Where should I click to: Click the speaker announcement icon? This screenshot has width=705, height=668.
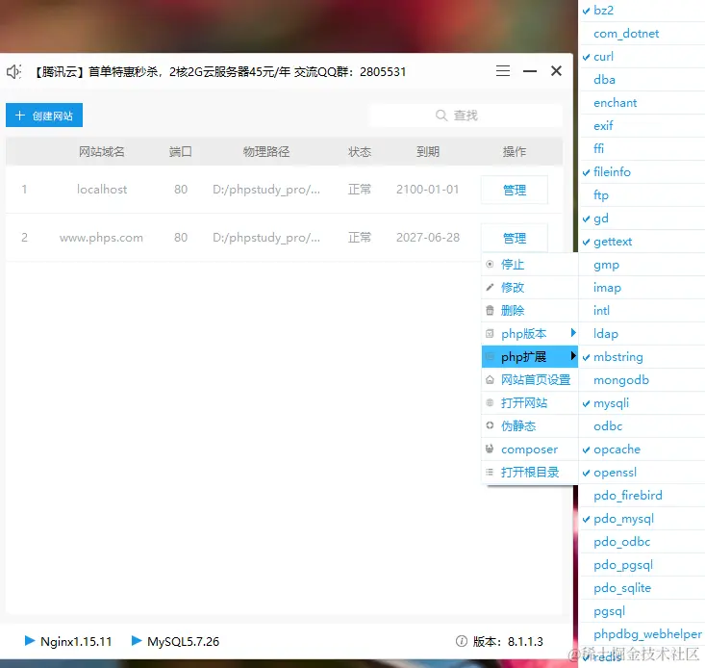click(13, 71)
